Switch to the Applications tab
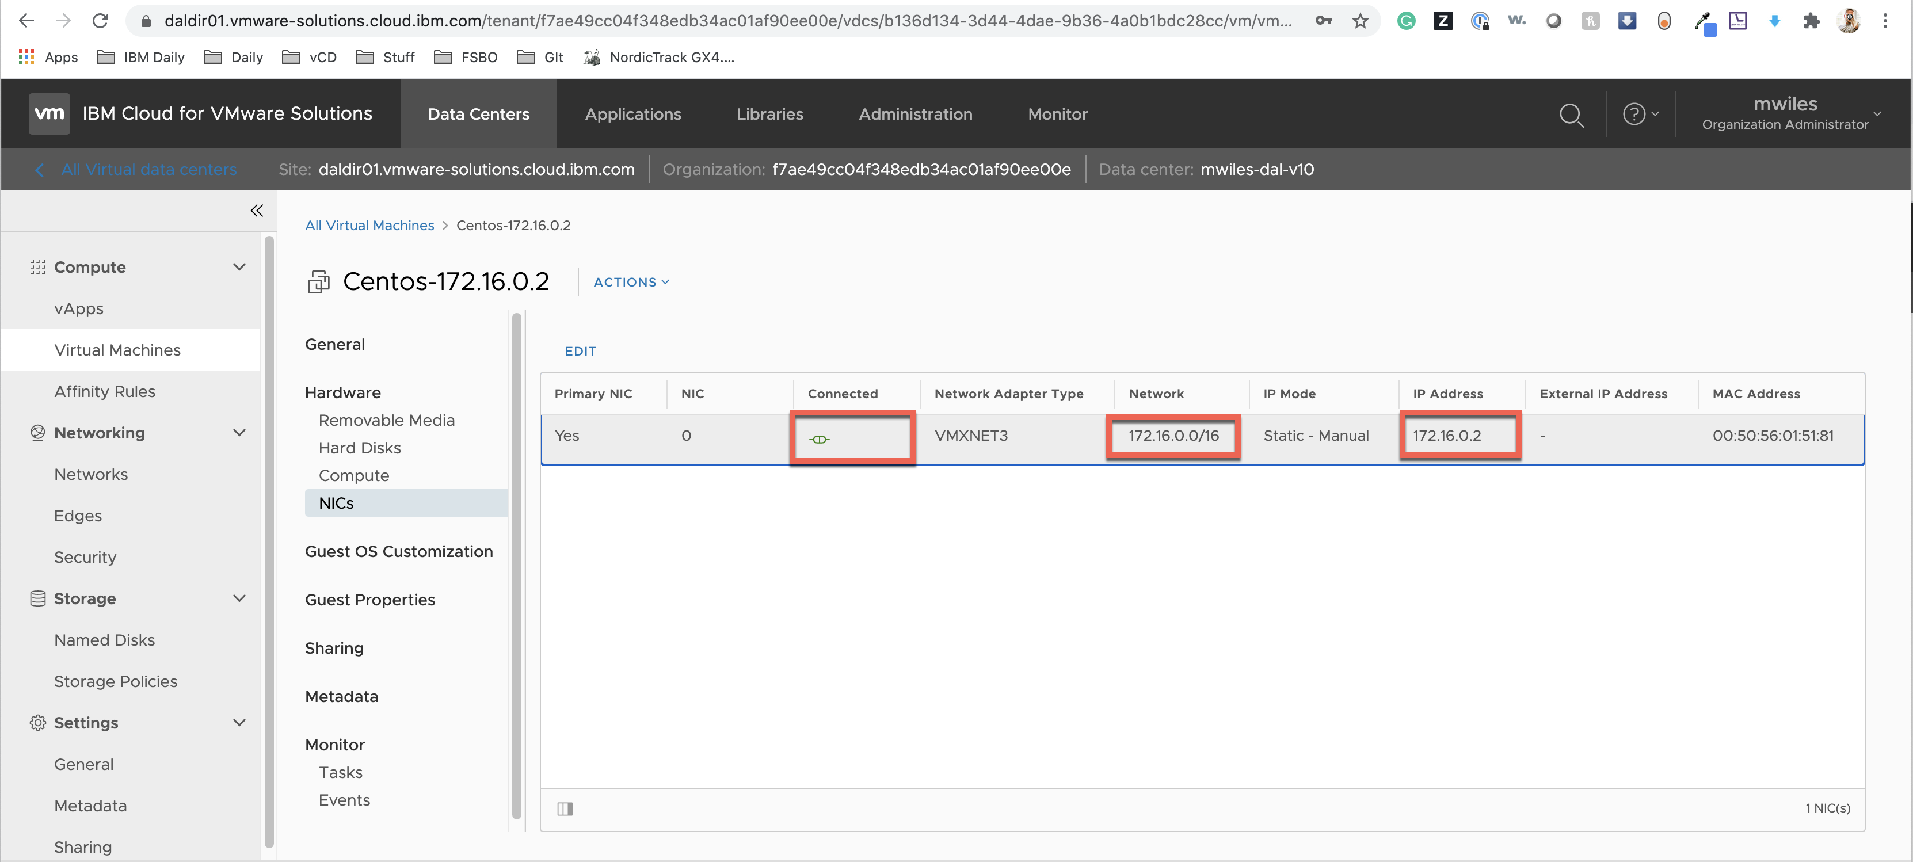This screenshot has height=862, width=1913. pyautogui.click(x=632, y=115)
